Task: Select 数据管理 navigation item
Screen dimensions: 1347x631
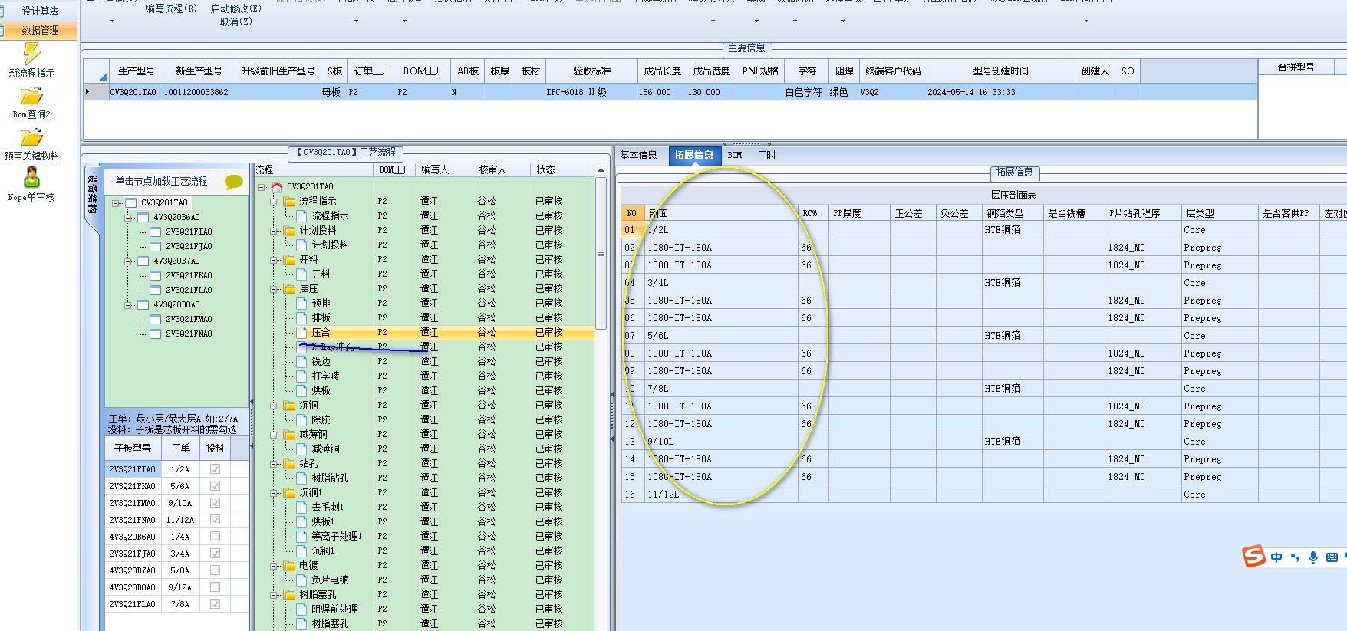Action: [40, 31]
